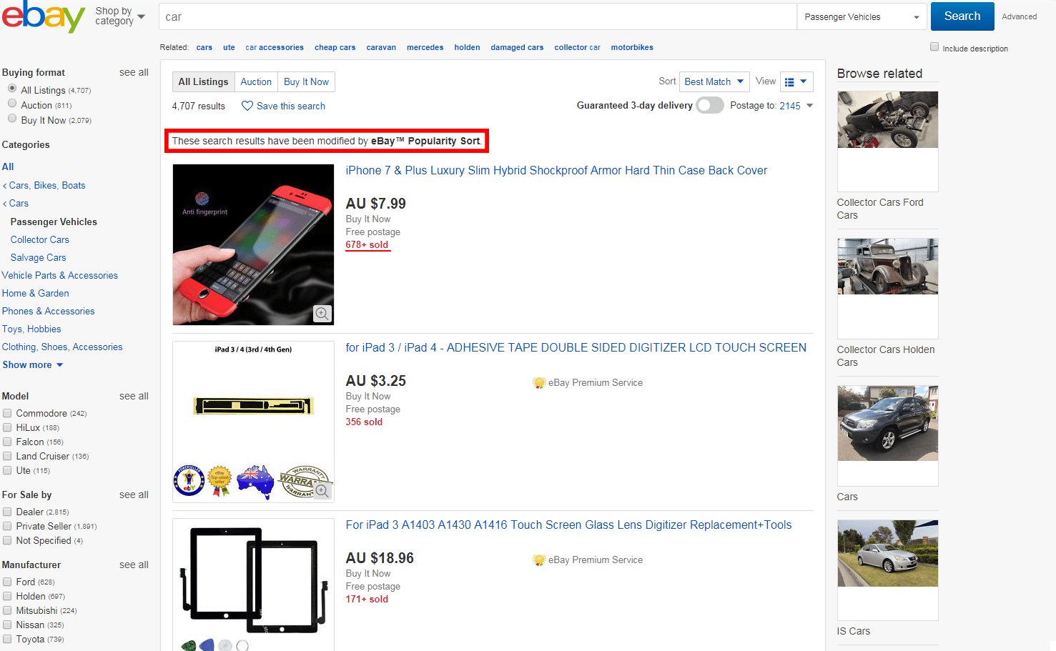
Task: Click in the search box containing 'car'
Action: pyautogui.click(x=478, y=16)
